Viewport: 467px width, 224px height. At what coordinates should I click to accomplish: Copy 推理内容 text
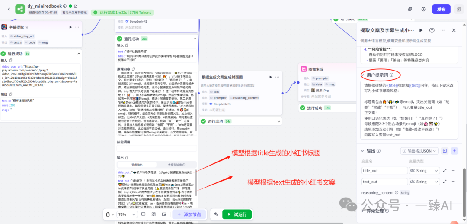click(x=134, y=69)
